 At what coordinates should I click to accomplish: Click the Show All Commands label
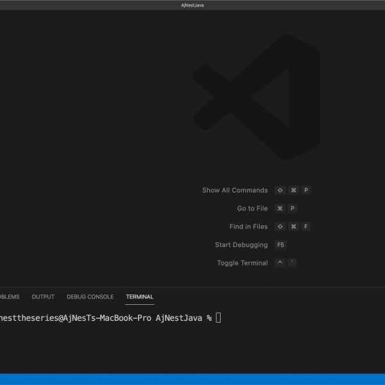tap(235, 191)
